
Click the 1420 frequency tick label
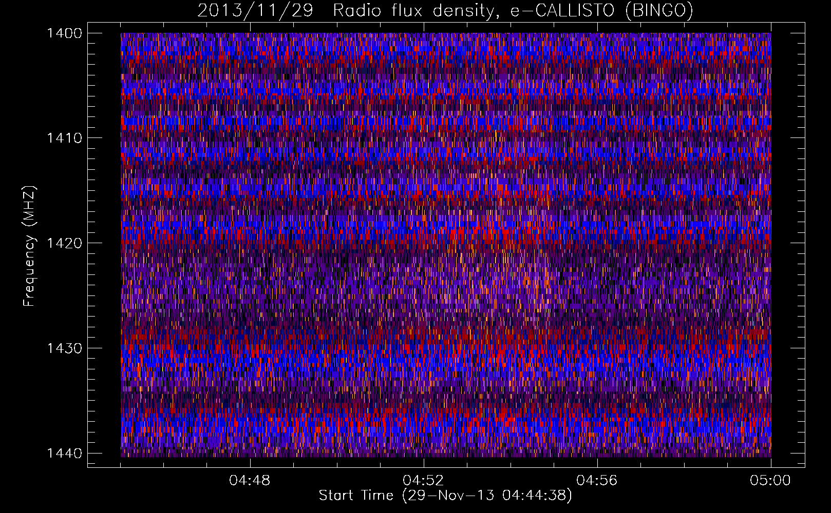[64, 243]
